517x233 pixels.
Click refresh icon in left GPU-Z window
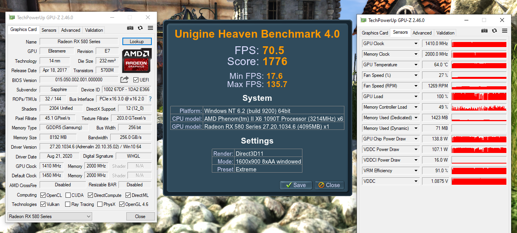point(140,28)
